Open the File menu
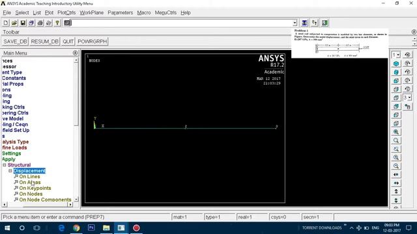Image resolution: width=417 pixels, height=234 pixels. pyautogui.click(x=7, y=13)
